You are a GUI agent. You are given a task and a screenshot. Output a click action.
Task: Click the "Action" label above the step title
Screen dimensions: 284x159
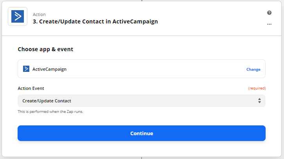click(40, 14)
